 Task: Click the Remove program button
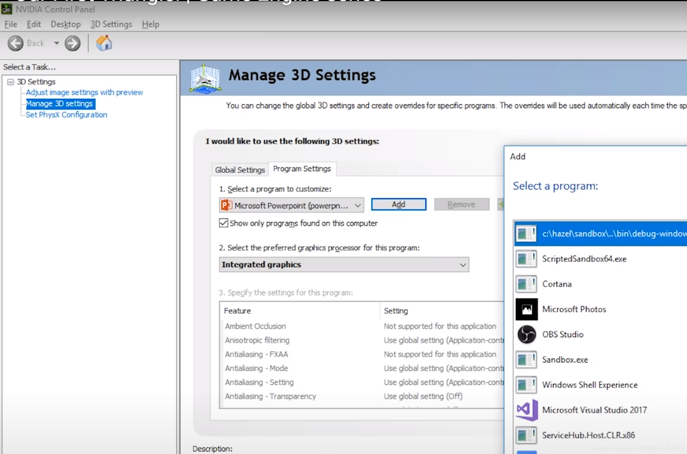[x=462, y=204]
